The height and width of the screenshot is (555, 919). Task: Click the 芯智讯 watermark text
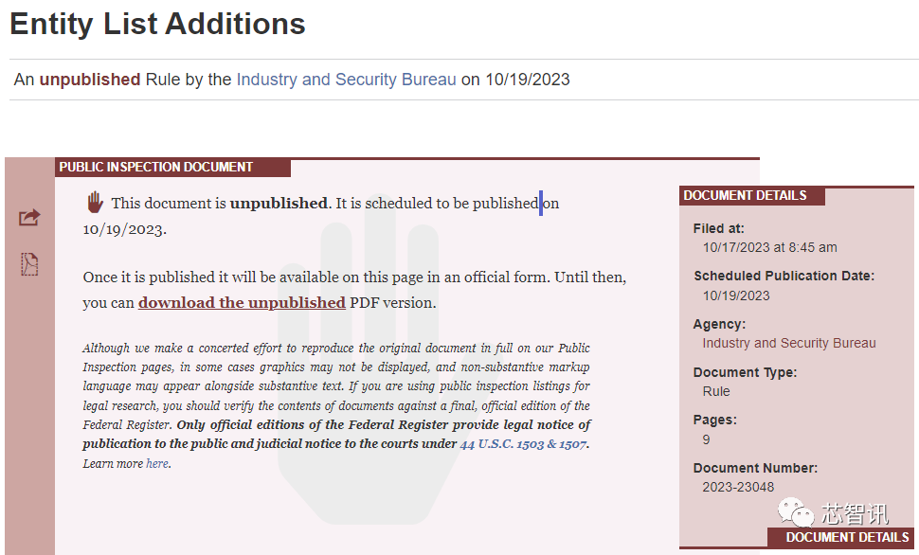point(855,514)
